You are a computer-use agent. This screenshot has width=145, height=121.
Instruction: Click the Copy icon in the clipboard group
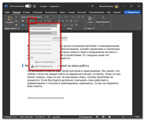click(x=16, y=21)
